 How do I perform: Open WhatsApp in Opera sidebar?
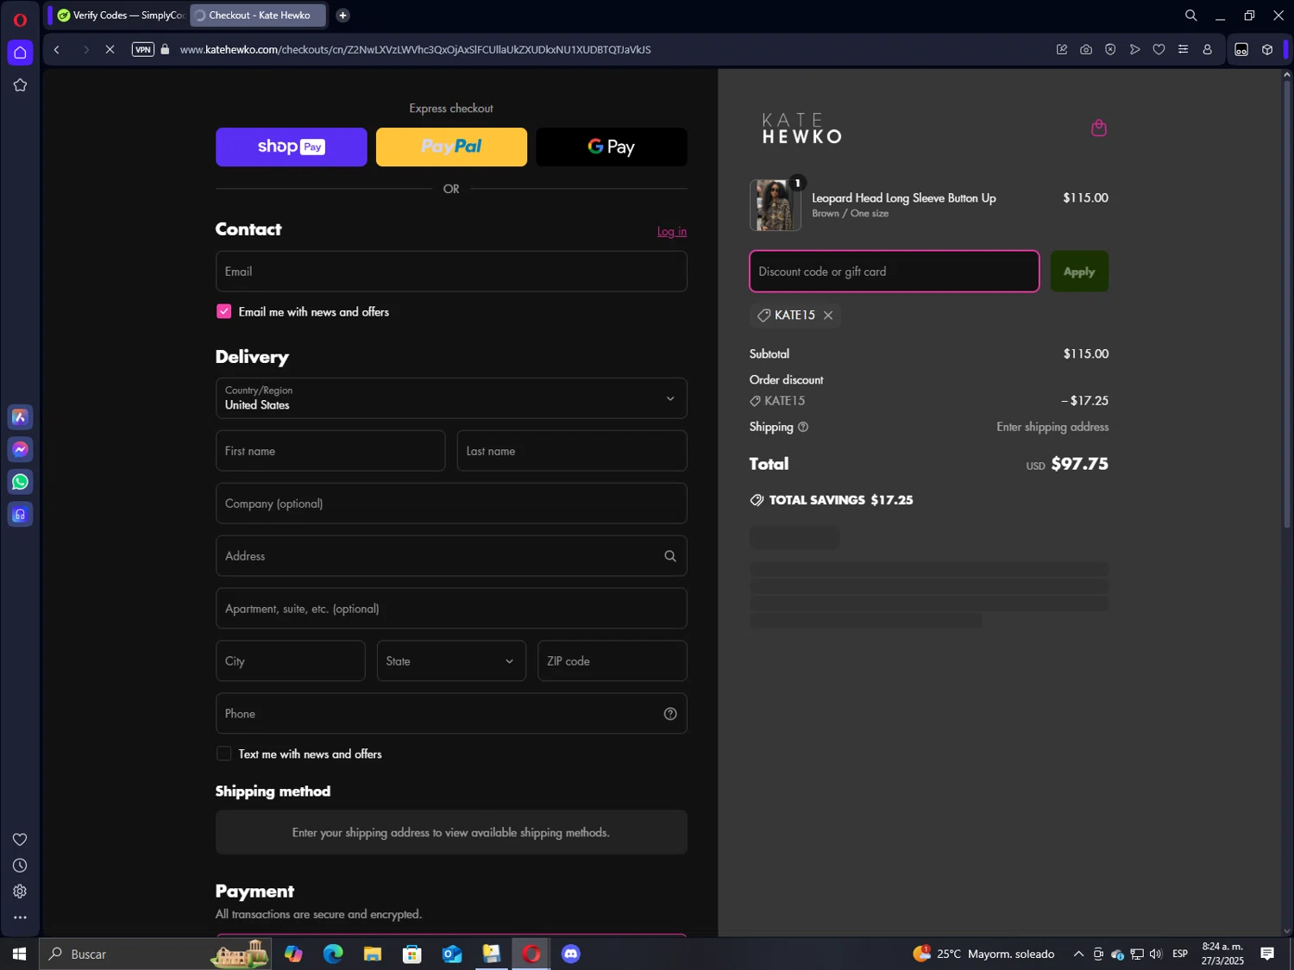(x=20, y=482)
